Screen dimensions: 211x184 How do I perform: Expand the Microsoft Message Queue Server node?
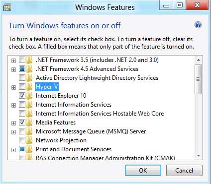click(x=13, y=132)
